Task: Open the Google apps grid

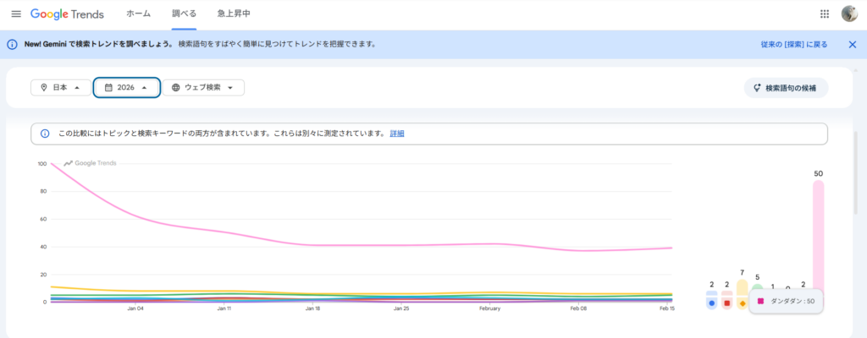Action: [825, 14]
